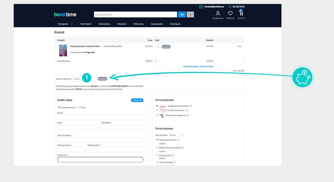Choose Szybka płatność online payment
Image resolution: width=334 pixels, height=182 pixels.
(x=157, y=106)
